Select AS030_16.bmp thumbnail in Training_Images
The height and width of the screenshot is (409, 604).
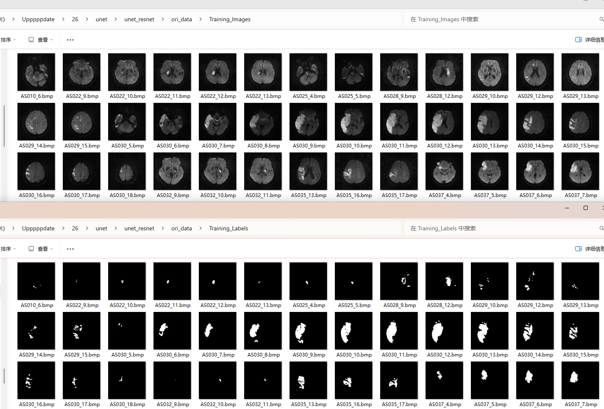(36, 171)
